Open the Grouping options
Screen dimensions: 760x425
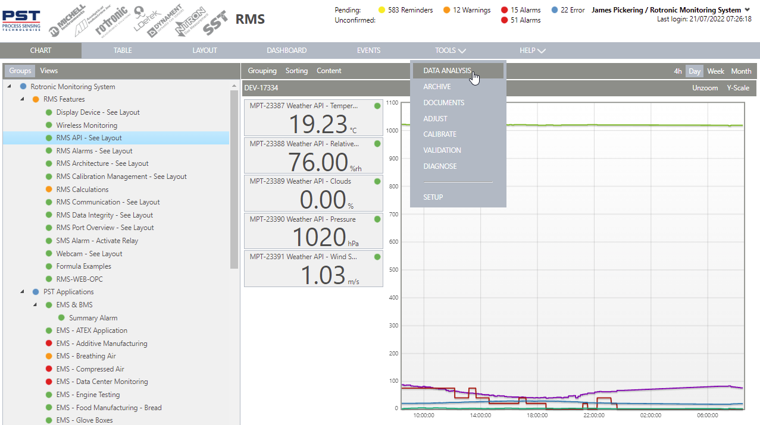(262, 71)
